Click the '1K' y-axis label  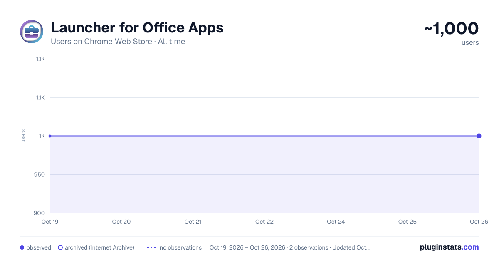coord(42,136)
